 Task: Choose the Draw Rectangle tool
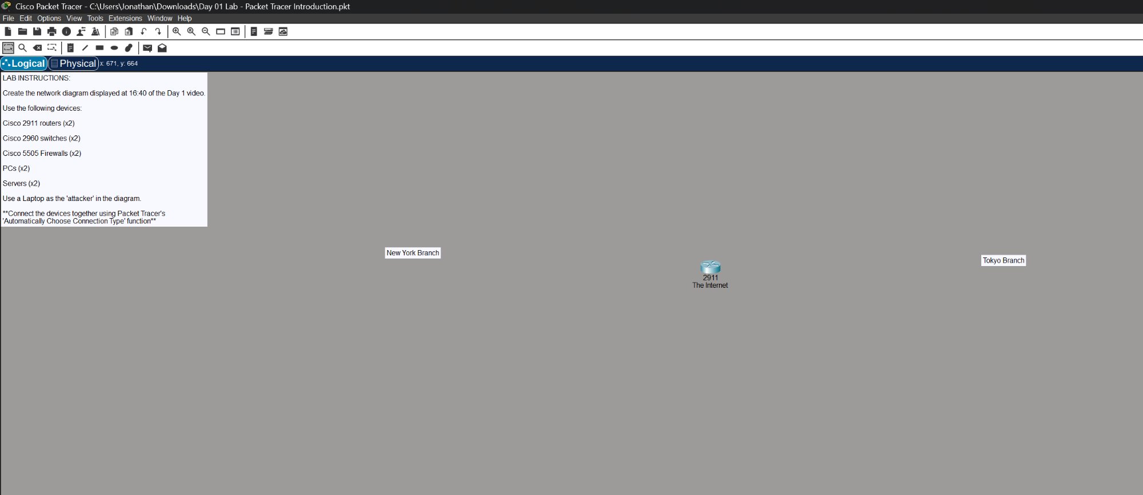coord(99,48)
